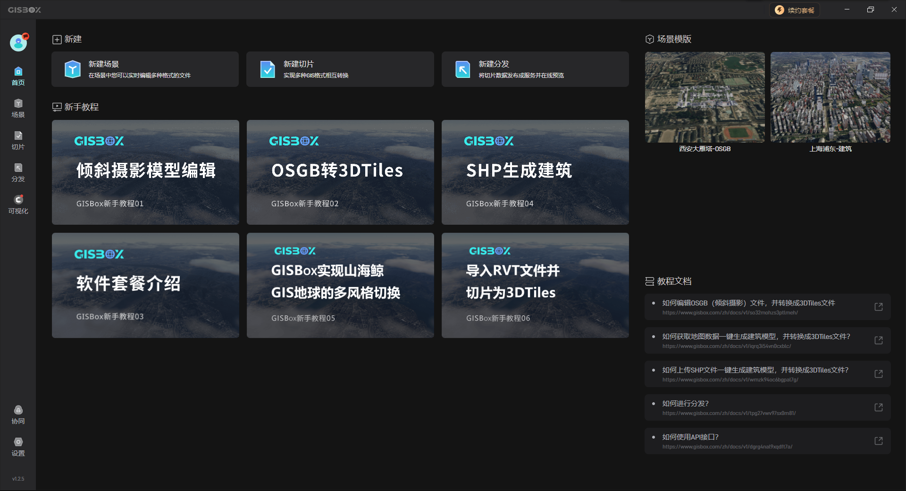
Task: Click the GISBOX logo in title bar
Action: (x=25, y=10)
